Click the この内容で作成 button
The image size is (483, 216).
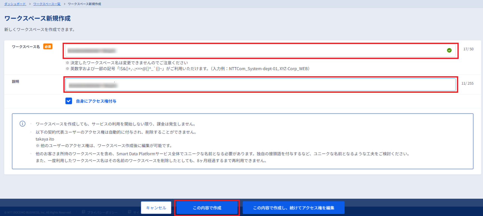point(207,208)
